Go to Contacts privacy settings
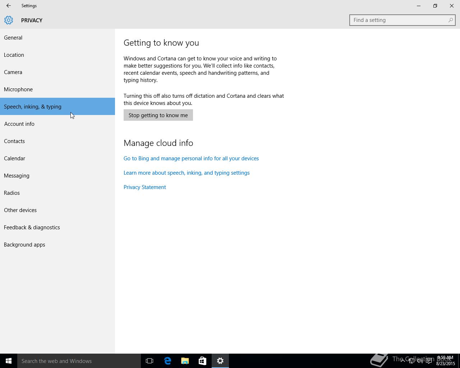Image resolution: width=460 pixels, height=368 pixels. (x=57, y=141)
